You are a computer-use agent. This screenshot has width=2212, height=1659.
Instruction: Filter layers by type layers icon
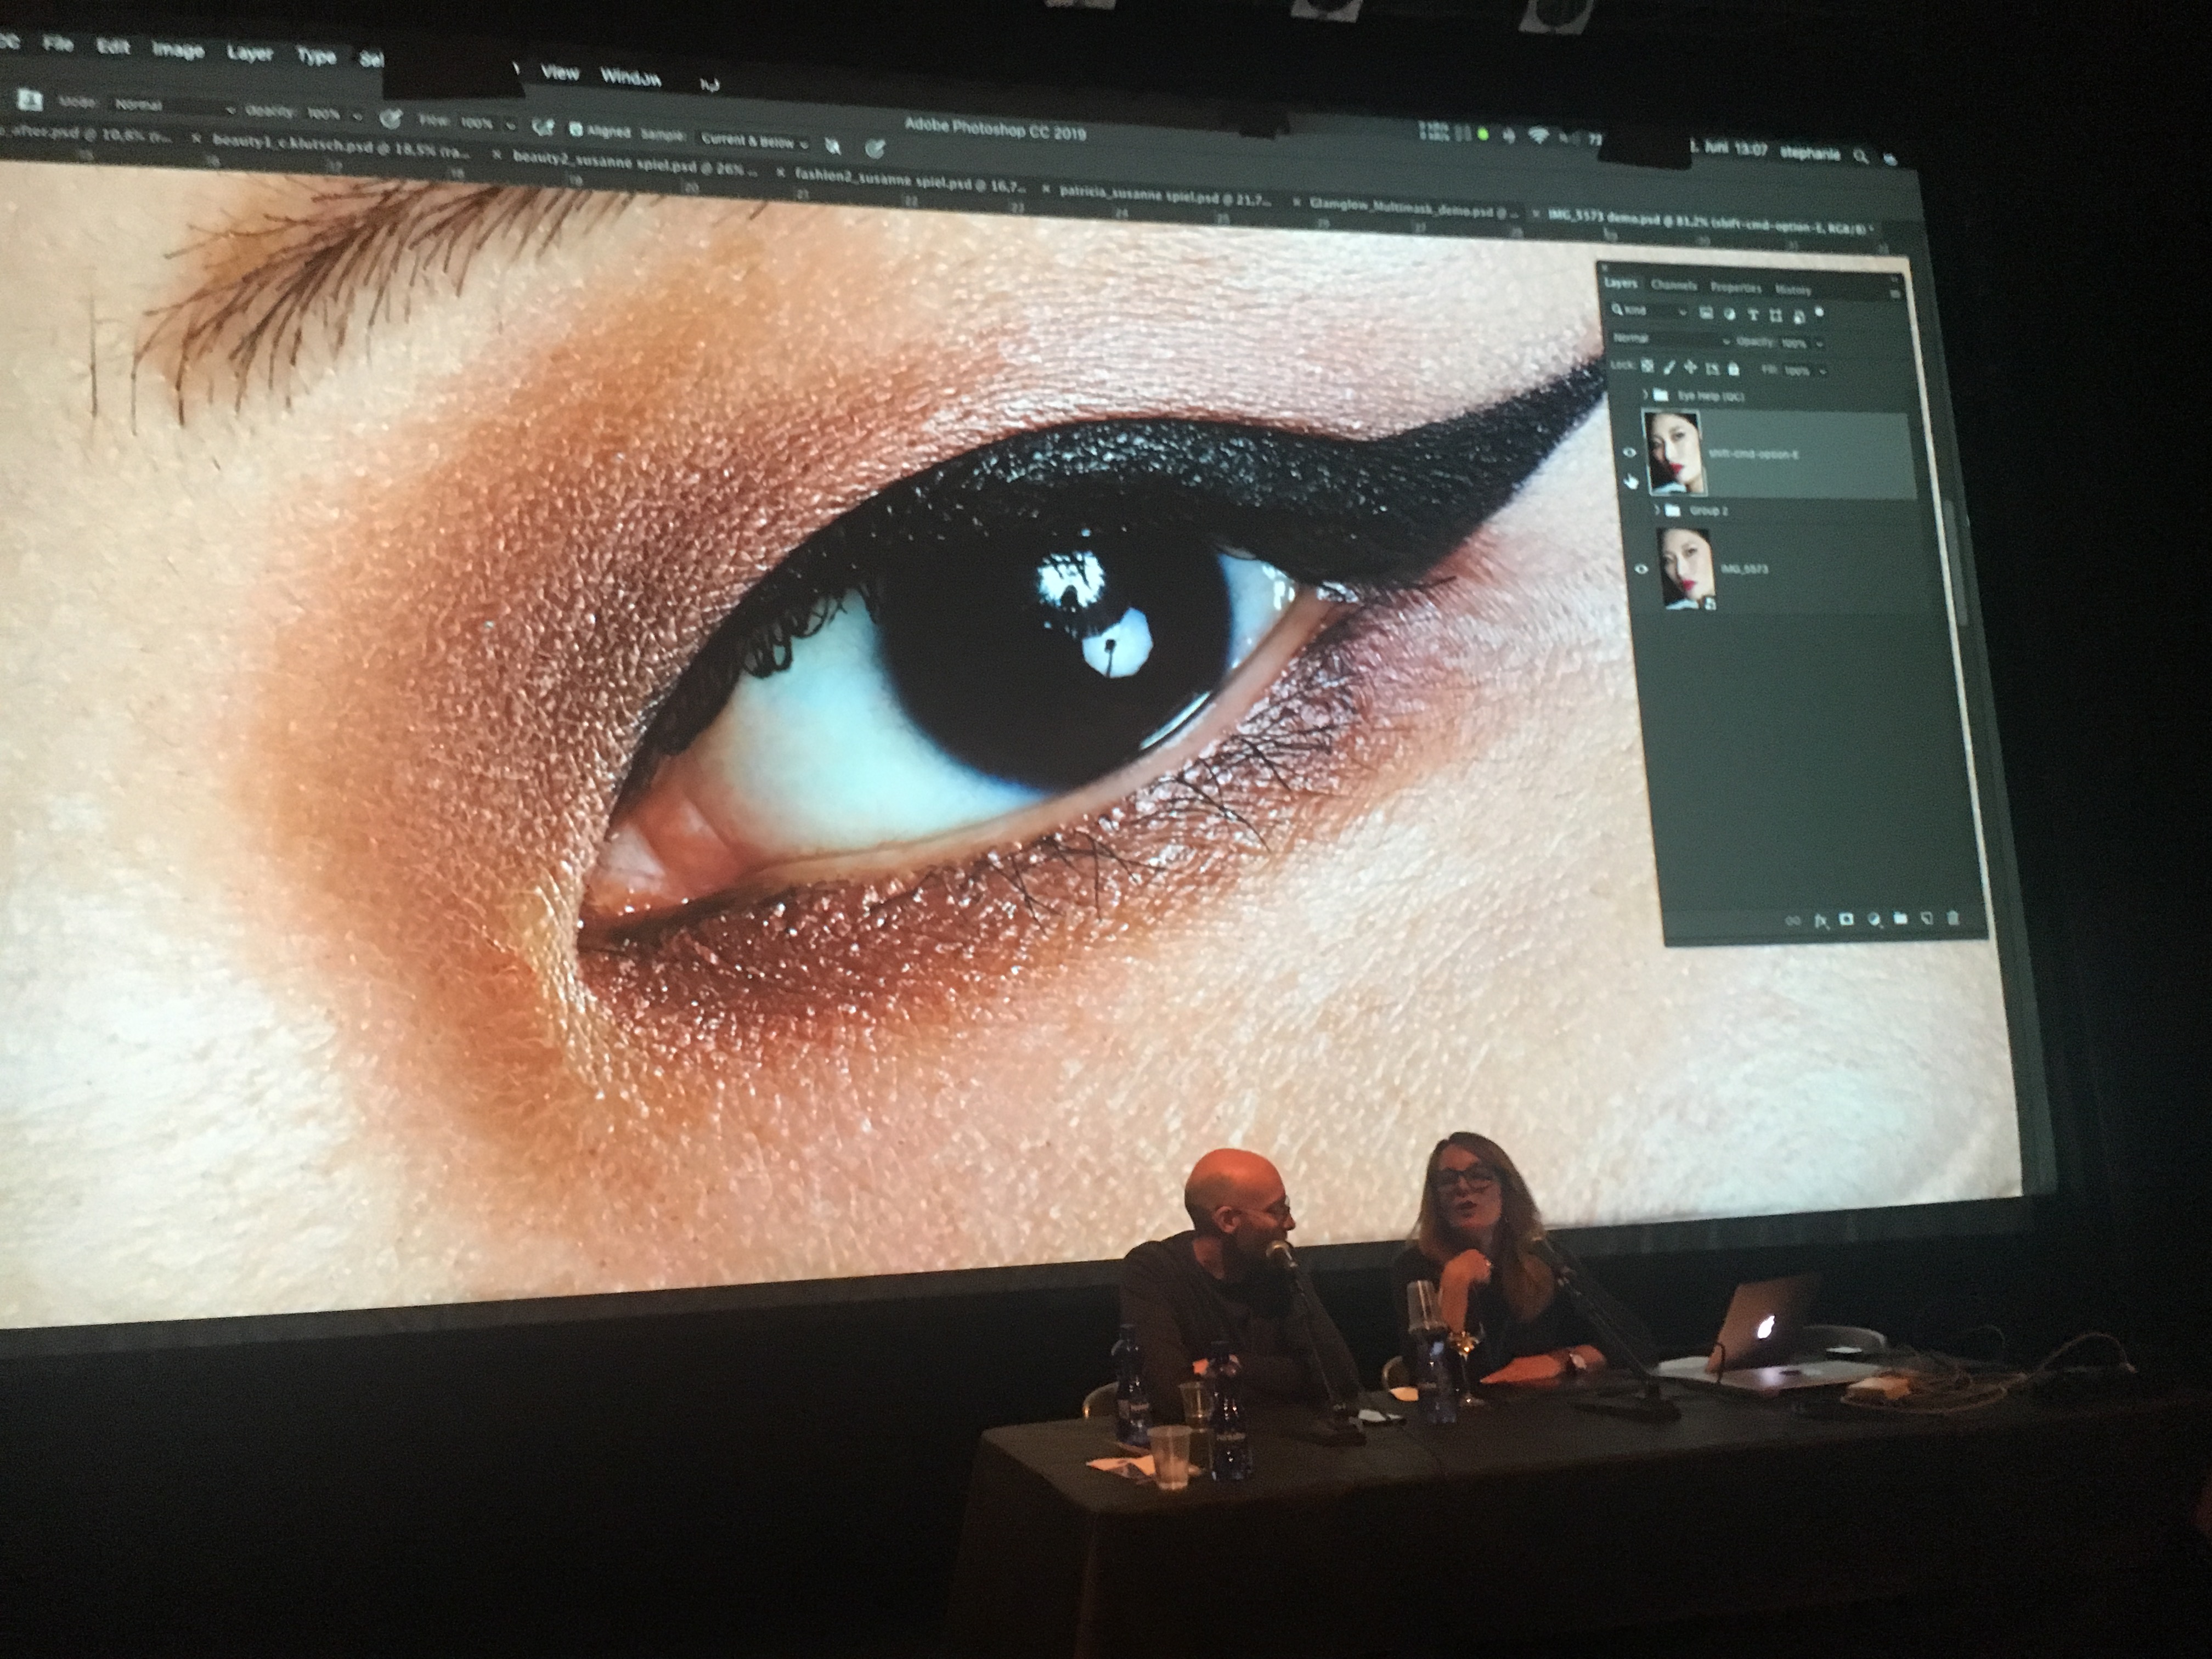tap(1753, 314)
